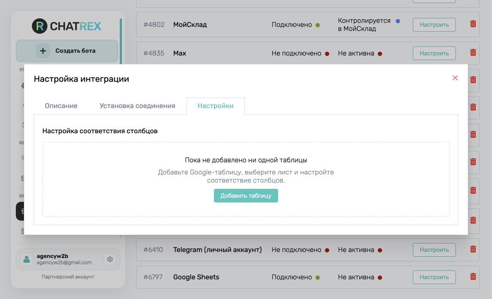Select the Настройки tab

(216, 106)
